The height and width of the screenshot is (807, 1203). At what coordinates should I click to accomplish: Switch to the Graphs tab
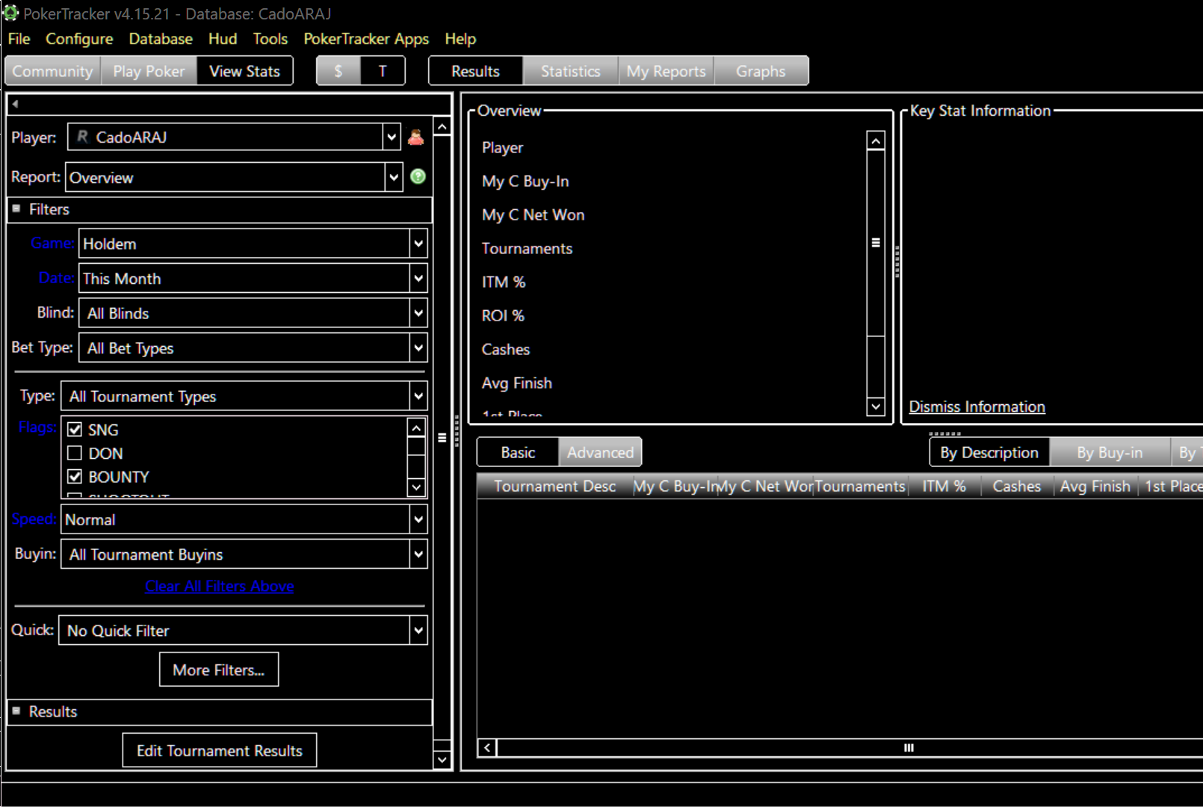[761, 71]
